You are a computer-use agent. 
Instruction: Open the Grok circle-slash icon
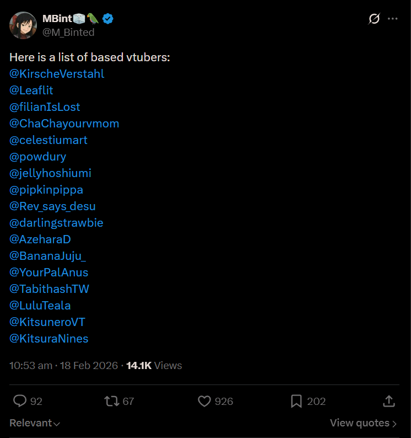coord(374,19)
